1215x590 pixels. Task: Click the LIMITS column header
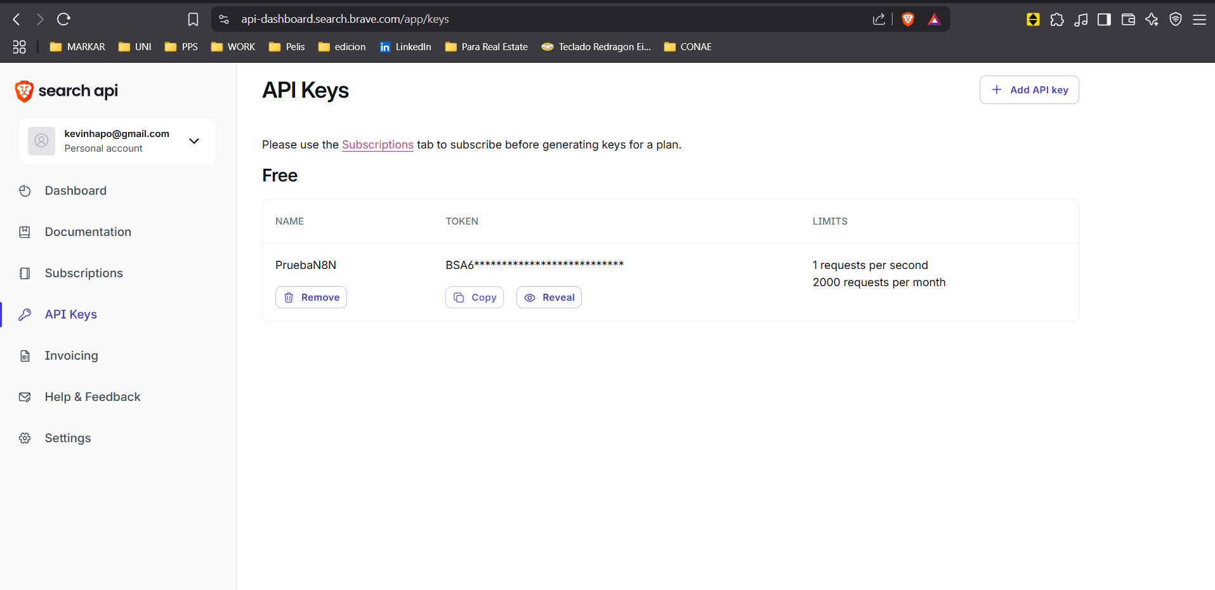click(830, 221)
